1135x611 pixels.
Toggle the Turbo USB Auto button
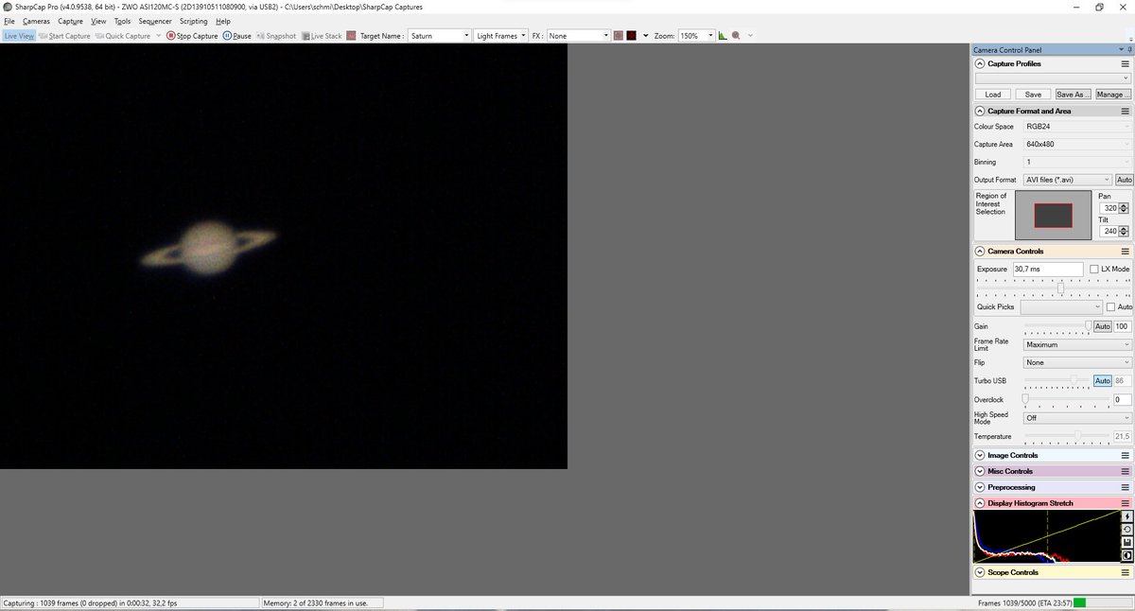pos(1102,381)
